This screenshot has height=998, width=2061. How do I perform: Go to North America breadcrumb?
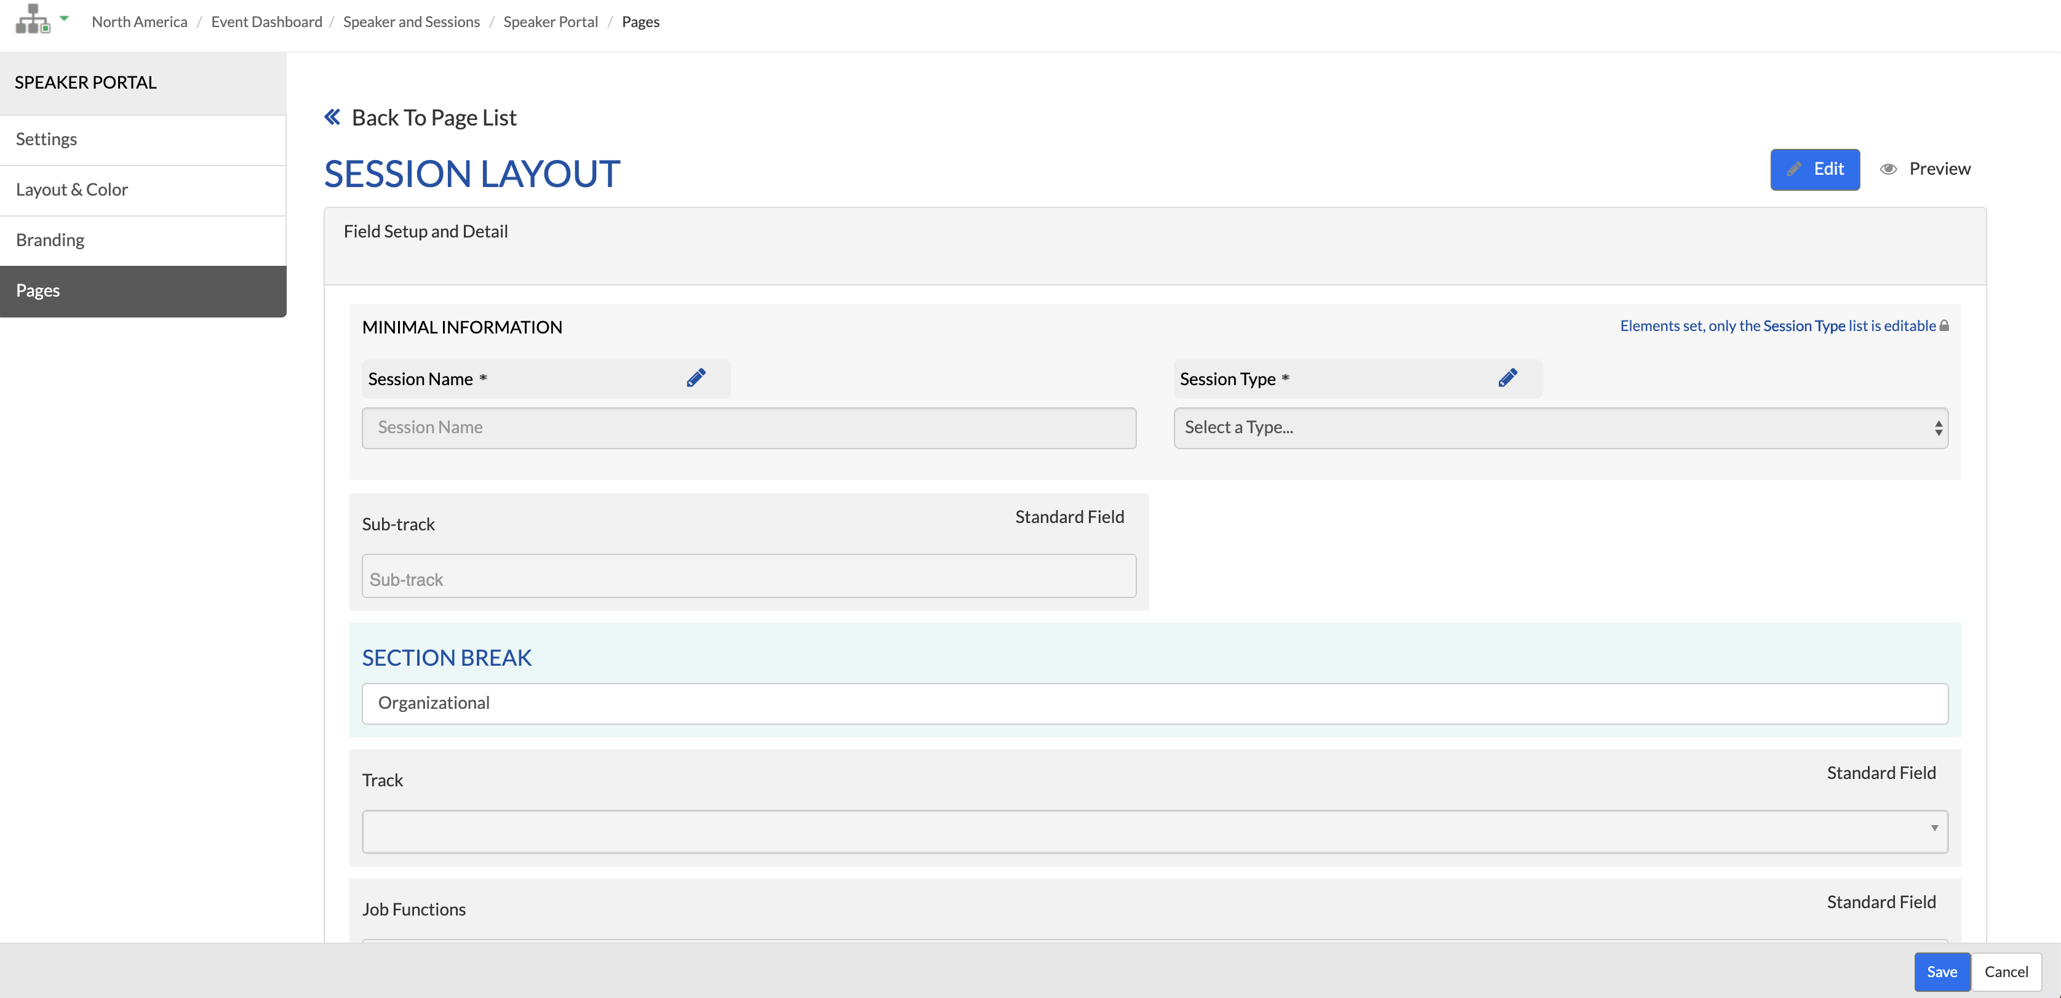tap(139, 22)
